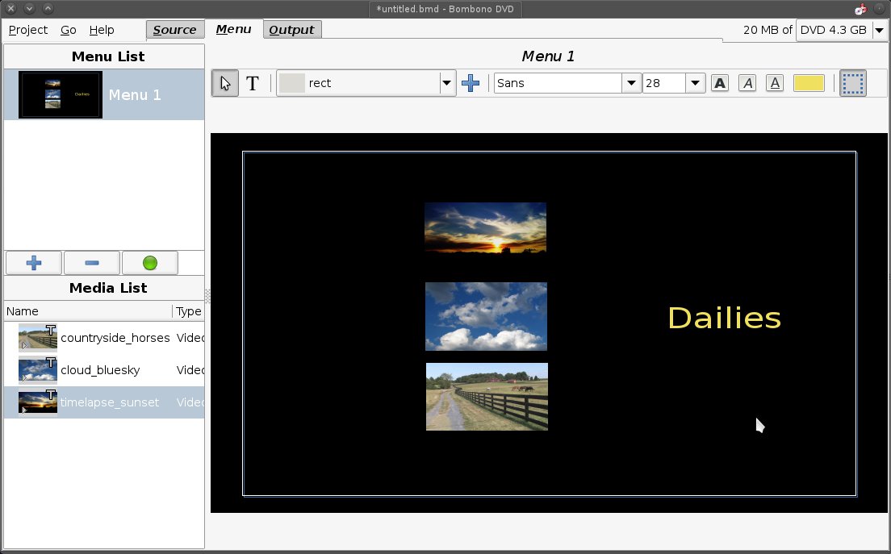This screenshot has height=554, width=891.
Task: Toggle italic text formatting
Action: point(747,83)
